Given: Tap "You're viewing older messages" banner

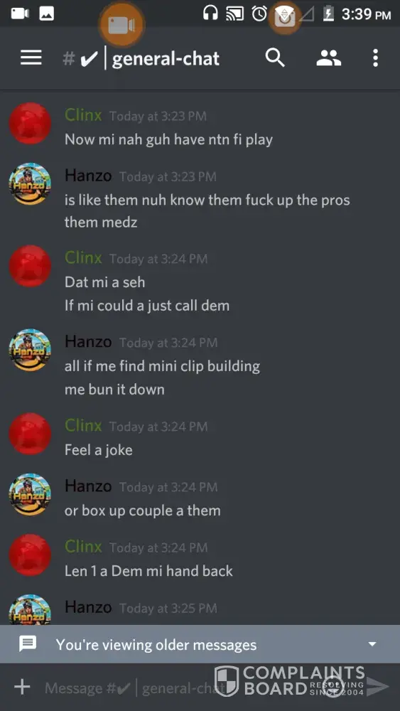Looking at the screenshot, I should 200,644.
